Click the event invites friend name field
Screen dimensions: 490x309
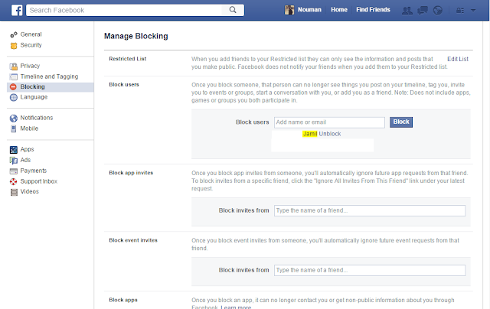point(370,270)
